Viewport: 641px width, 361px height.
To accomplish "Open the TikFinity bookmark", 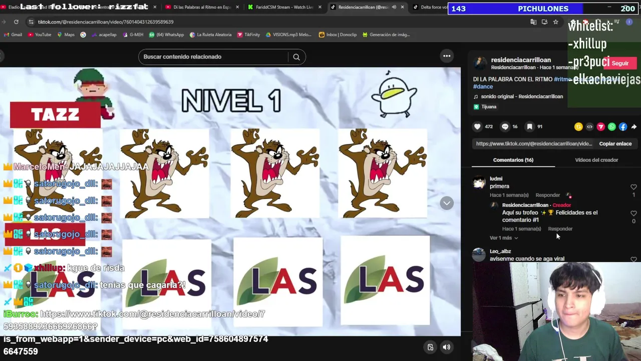I will click(249, 35).
